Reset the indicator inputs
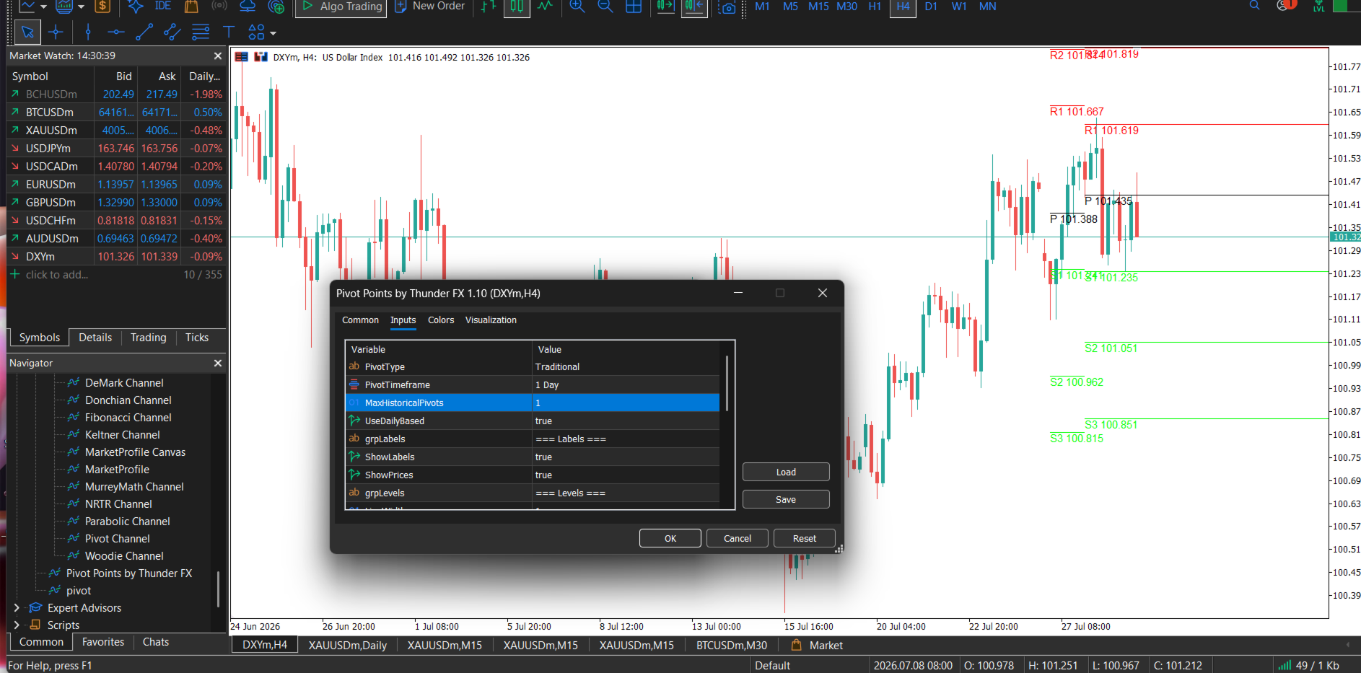This screenshot has width=1361, height=673. pyautogui.click(x=805, y=539)
